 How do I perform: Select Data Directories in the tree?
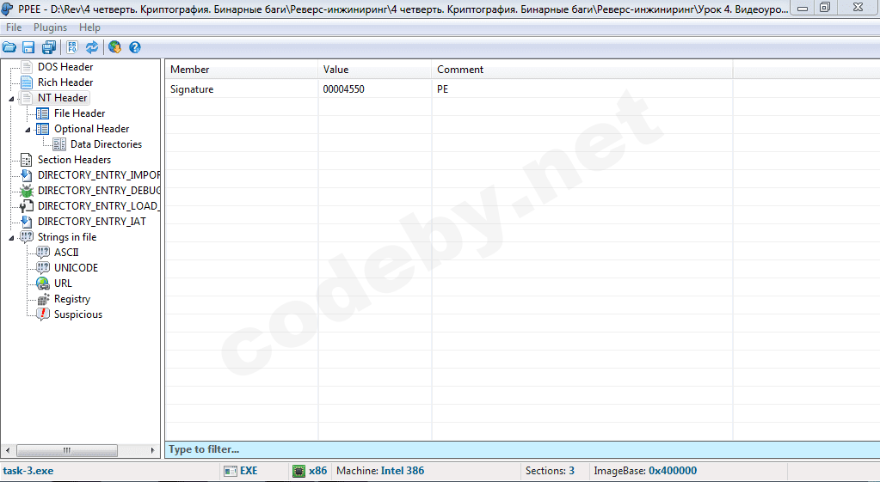pos(106,144)
